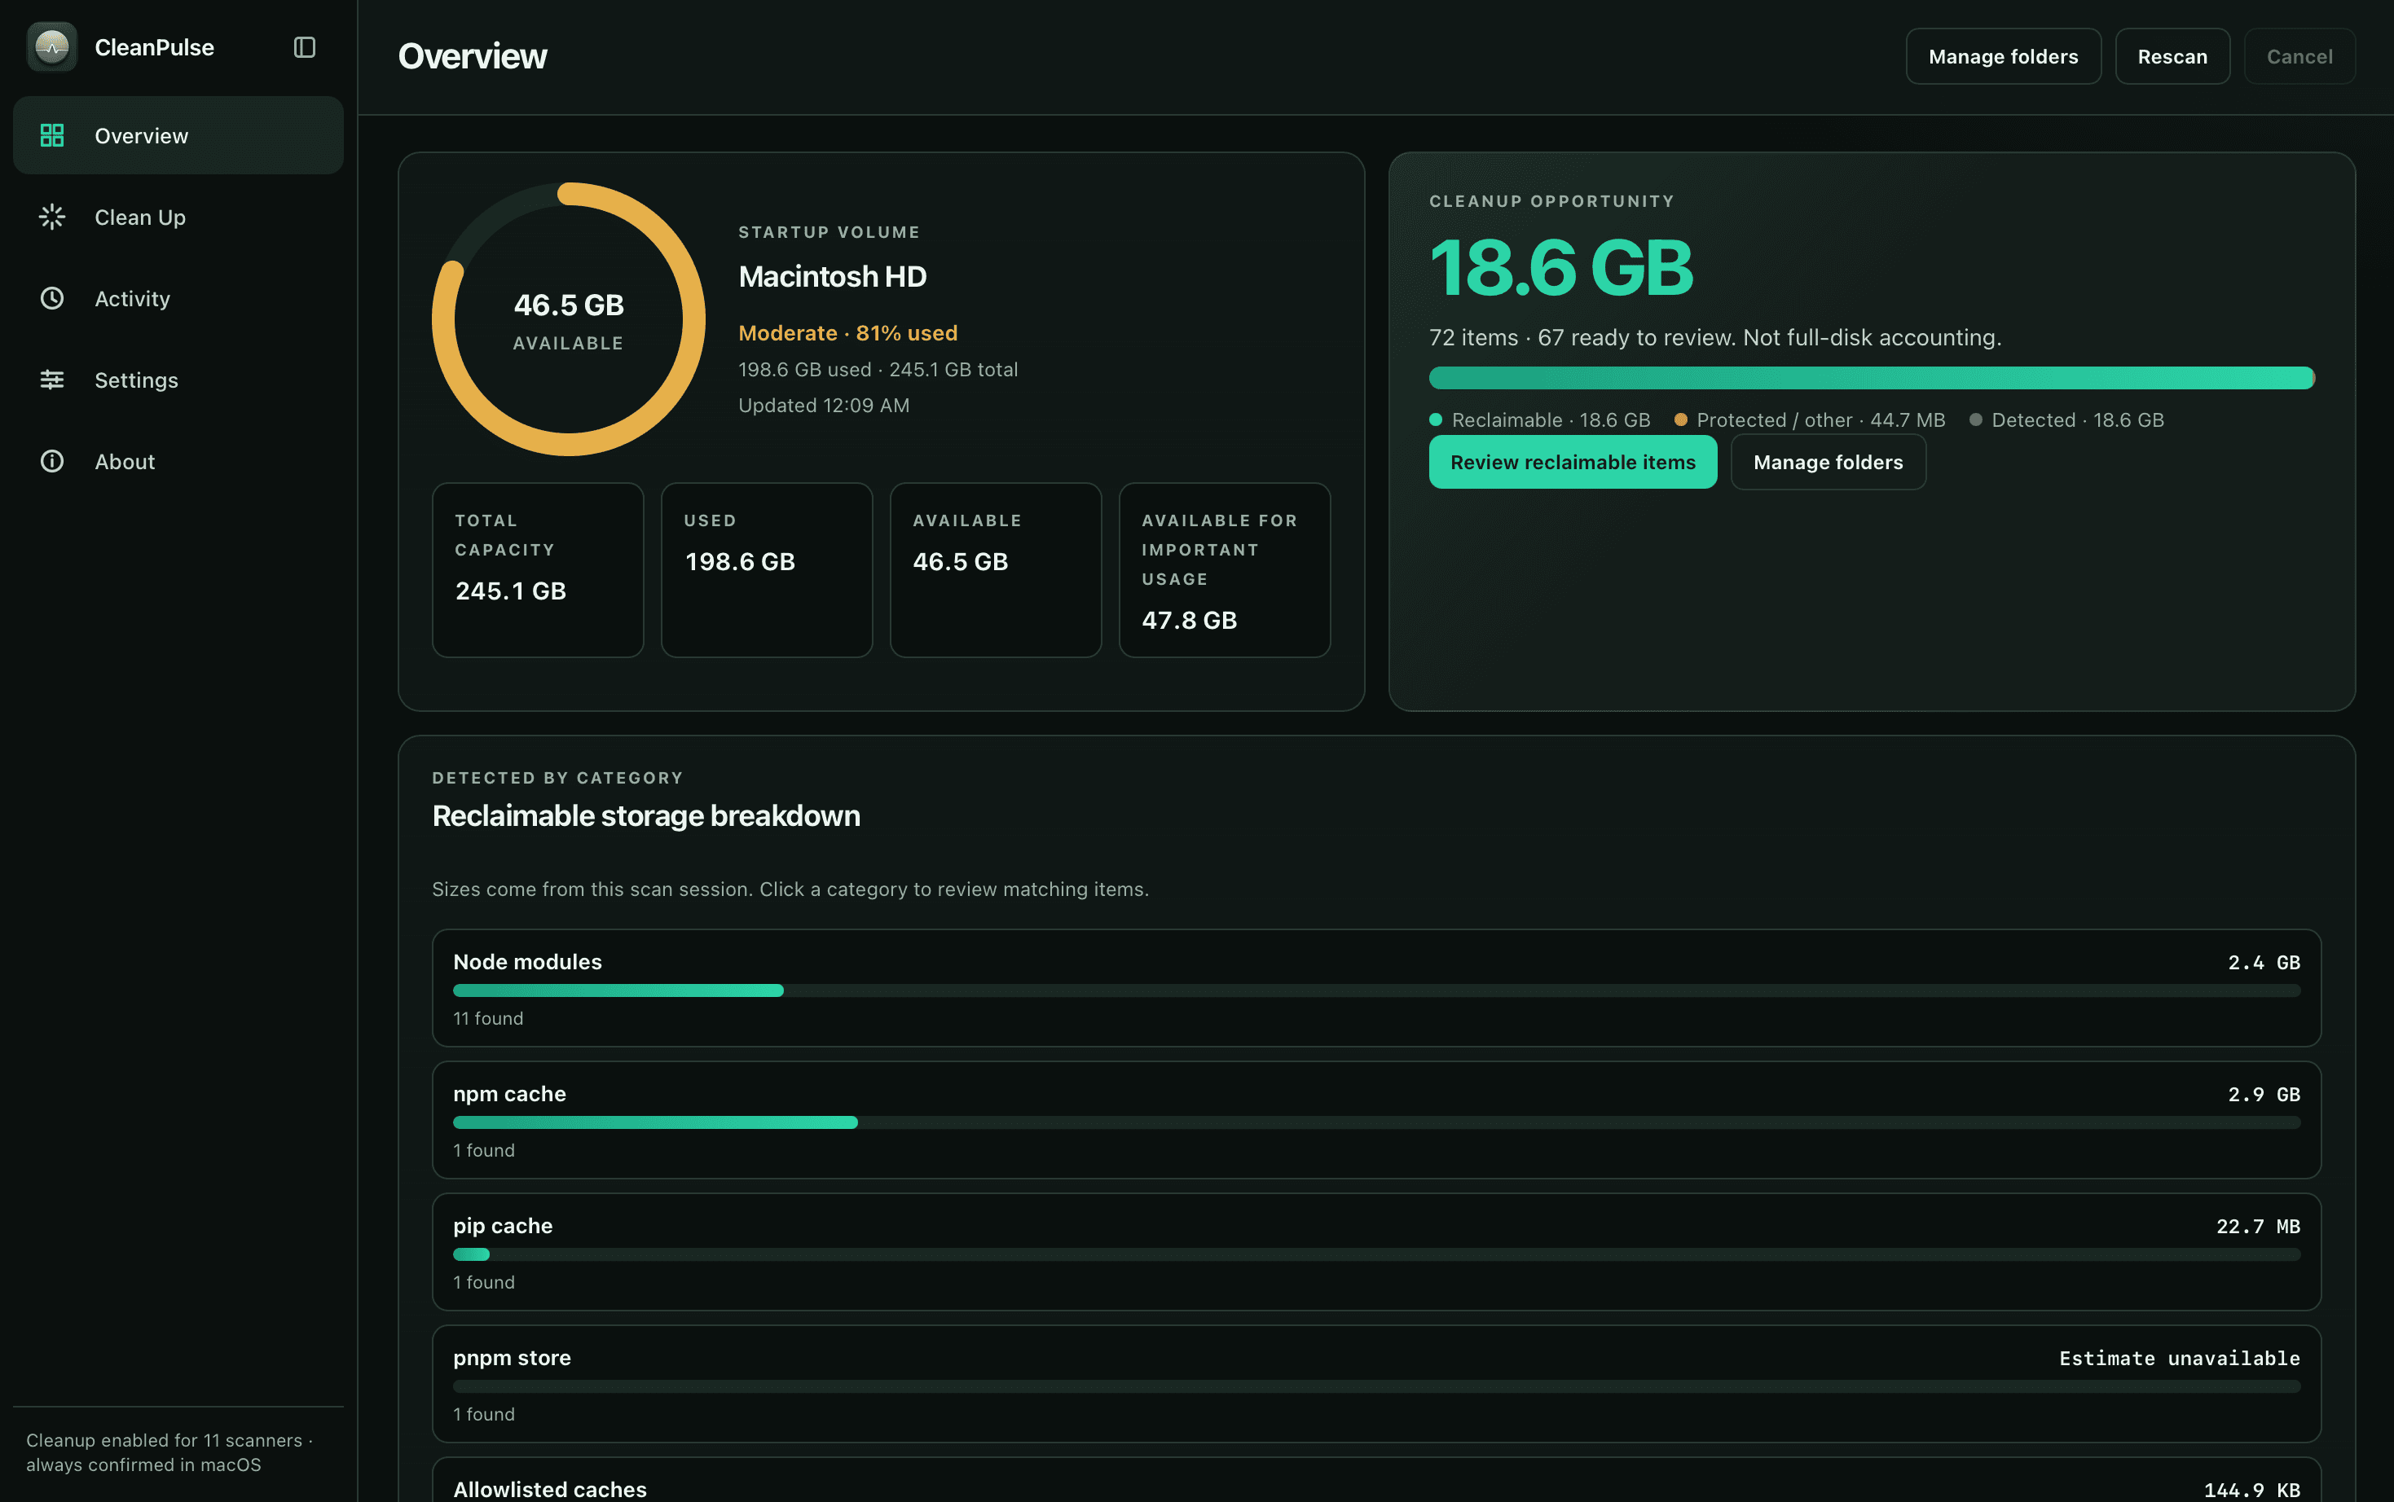Click the '2.4 GB' Node modules size
The image size is (2394, 1502).
coord(2264,962)
